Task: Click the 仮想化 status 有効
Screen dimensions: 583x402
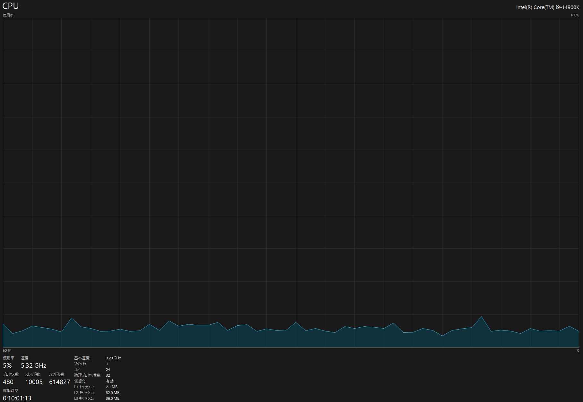Action: click(x=110, y=381)
